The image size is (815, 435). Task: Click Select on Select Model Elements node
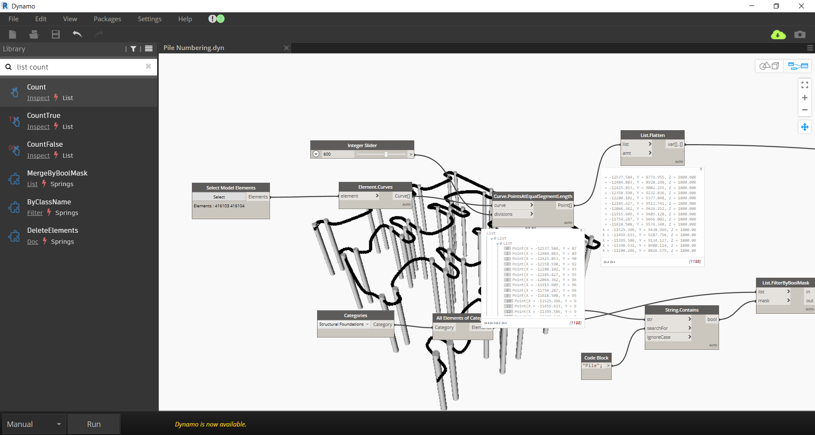219,197
